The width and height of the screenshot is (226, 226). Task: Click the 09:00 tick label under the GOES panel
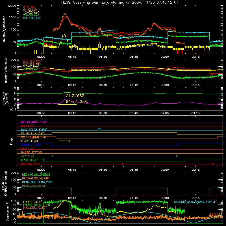pos(165,113)
